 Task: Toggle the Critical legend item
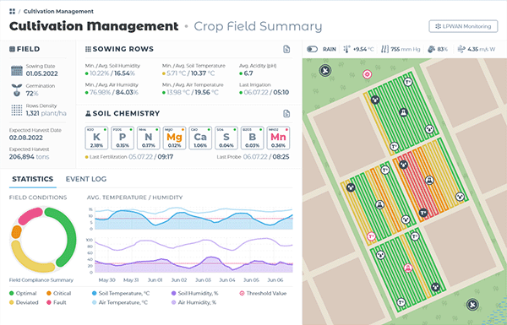coord(59,293)
